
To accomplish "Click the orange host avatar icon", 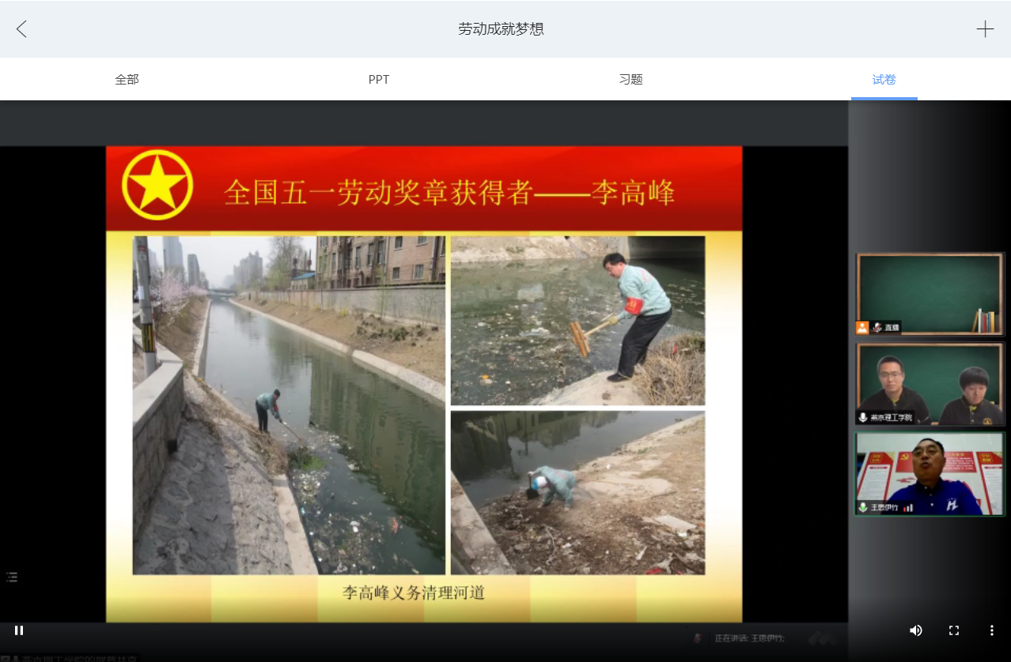I will point(862,327).
